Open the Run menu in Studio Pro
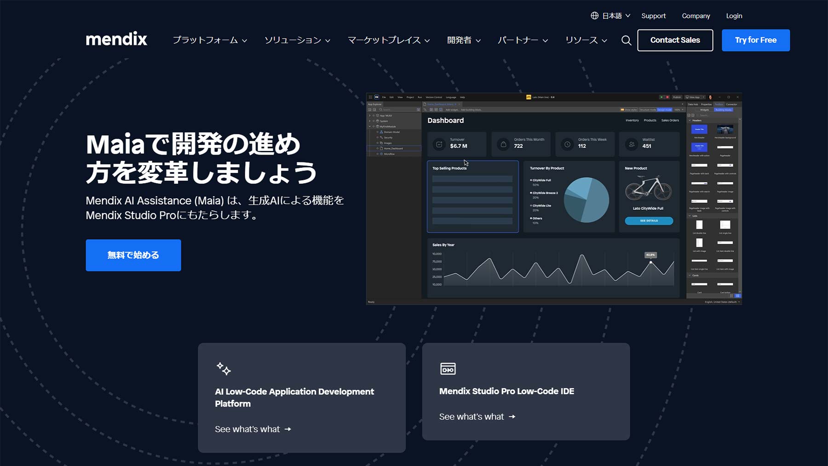Image resolution: width=828 pixels, height=466 pixels. [420, 97]
